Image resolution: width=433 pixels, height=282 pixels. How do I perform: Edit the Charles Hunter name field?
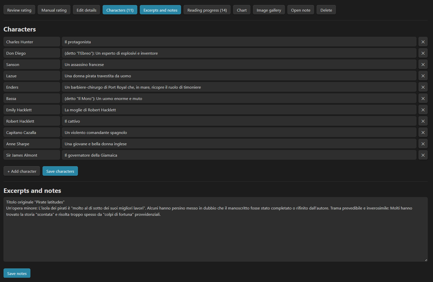coord(32,42)
